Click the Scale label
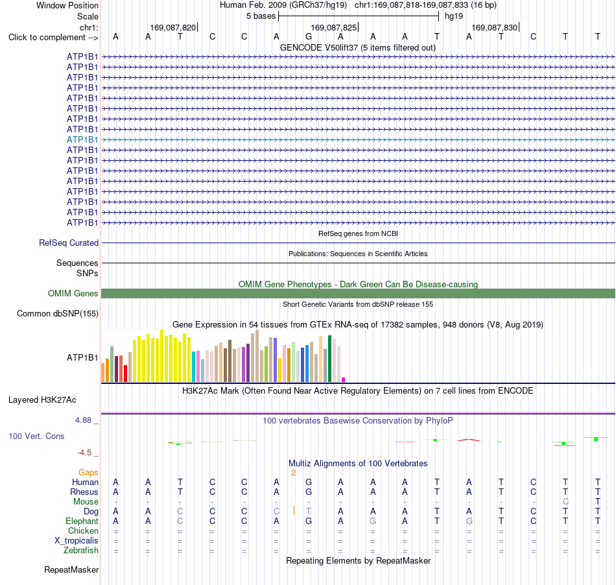 pos(88,16)
